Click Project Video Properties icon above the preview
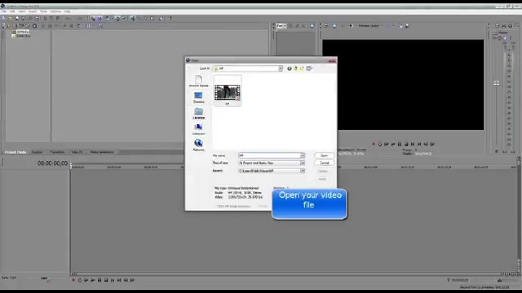This screenshot has width=522, height=293. (x=326, y=26)
